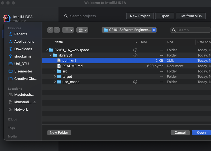Select kkmstudi volume in Locations
The width and height of the screenshot is (211, 151).
pyautogui.click(x=23, y=102)
